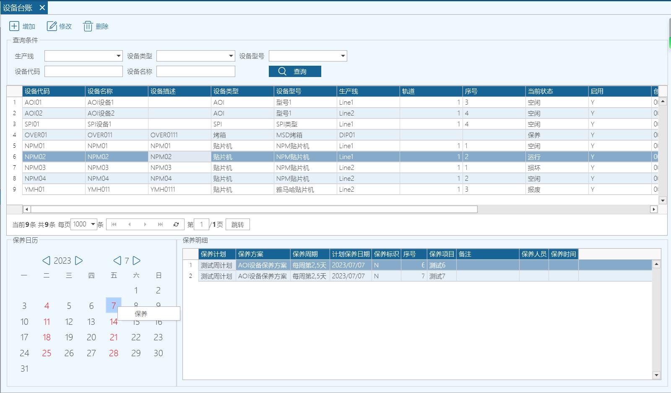Click the 跳转 jump button

(x=237, y=224)
